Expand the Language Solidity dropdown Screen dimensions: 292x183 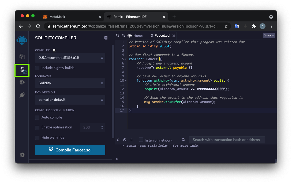[70, 83]
